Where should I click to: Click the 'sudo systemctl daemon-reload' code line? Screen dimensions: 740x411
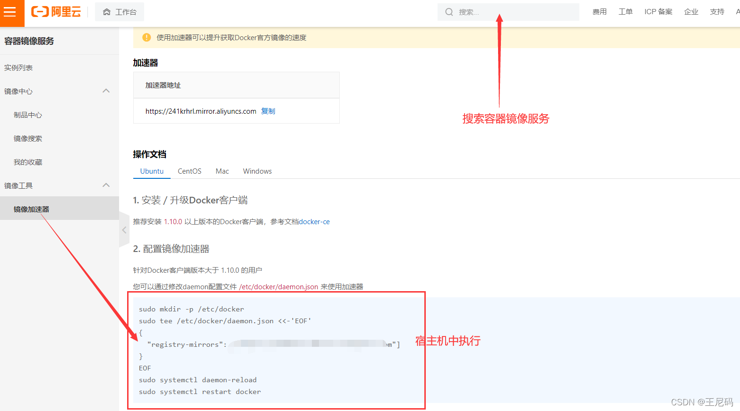(x=198, y=380)
